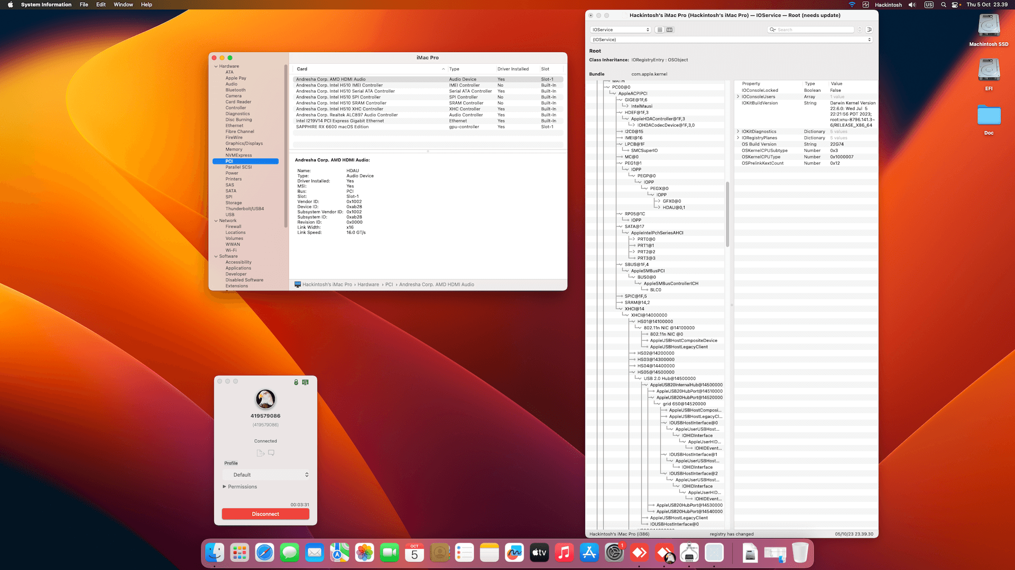
Task: Click the green monitor icon in AnyDesk
Action: [x=305, y=382]
